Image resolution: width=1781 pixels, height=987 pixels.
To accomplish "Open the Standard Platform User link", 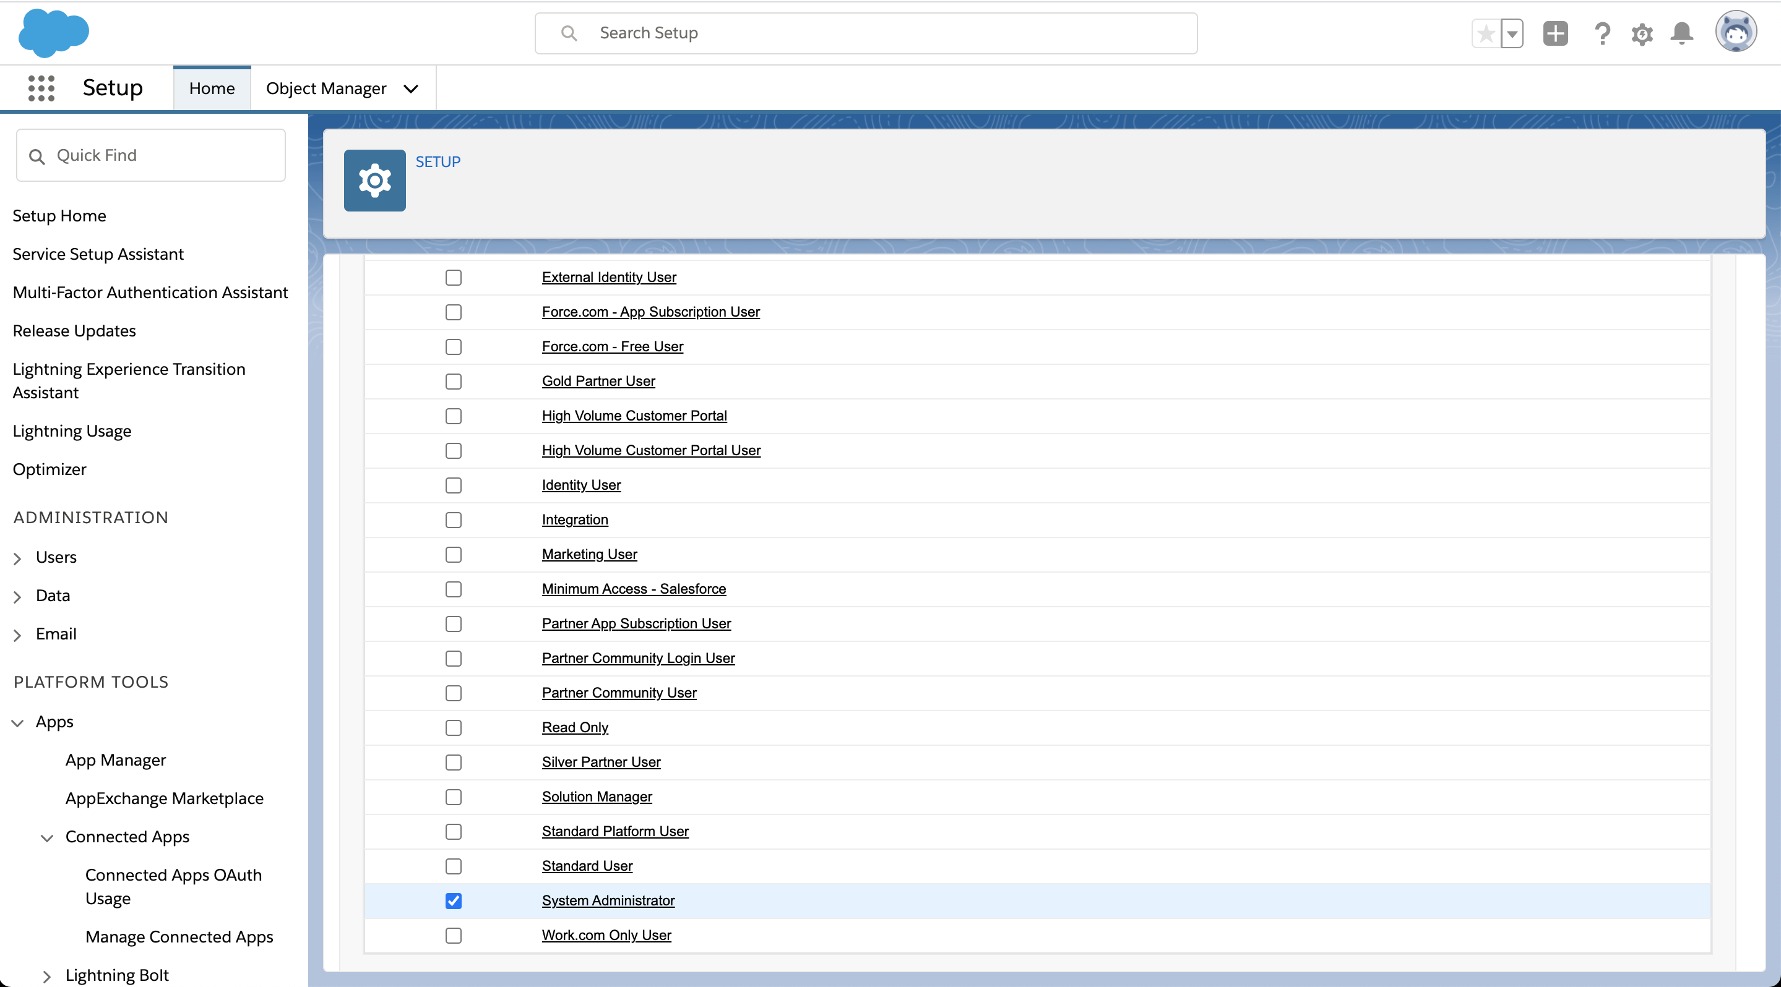I will pos(615,832).
